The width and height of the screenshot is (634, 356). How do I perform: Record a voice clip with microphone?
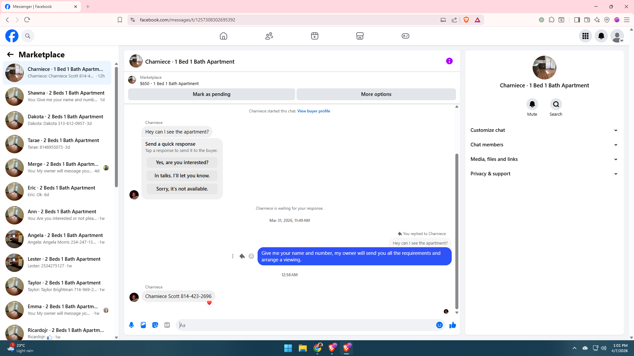coord(131,325)
